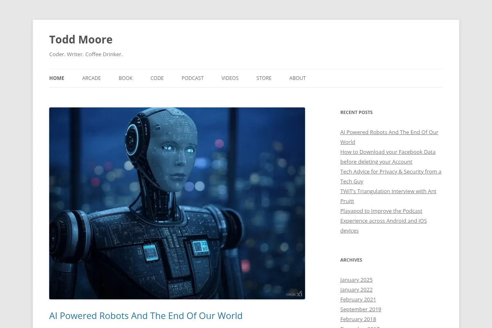Go to the BOOK page

125,78
